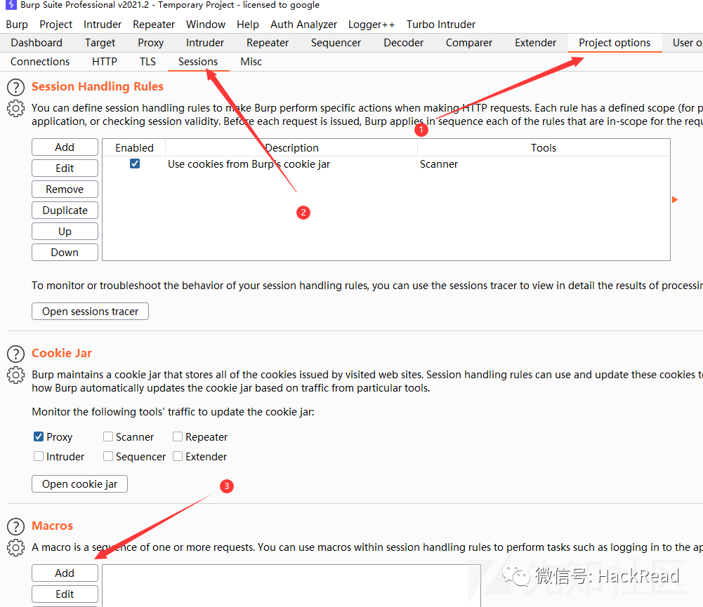This screenshot has width=703, height=607.
Task: Edit the selected session handling rule
Action: 65,168
